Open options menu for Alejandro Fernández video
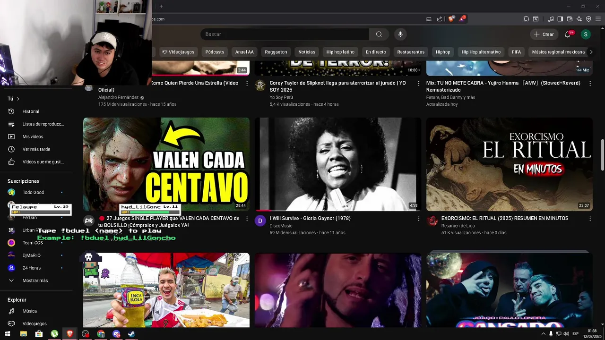 click(247, 83)
